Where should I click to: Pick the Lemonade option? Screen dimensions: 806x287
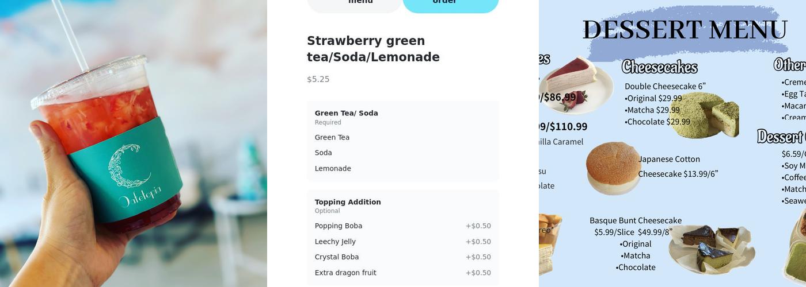click(x=333, y=169)
